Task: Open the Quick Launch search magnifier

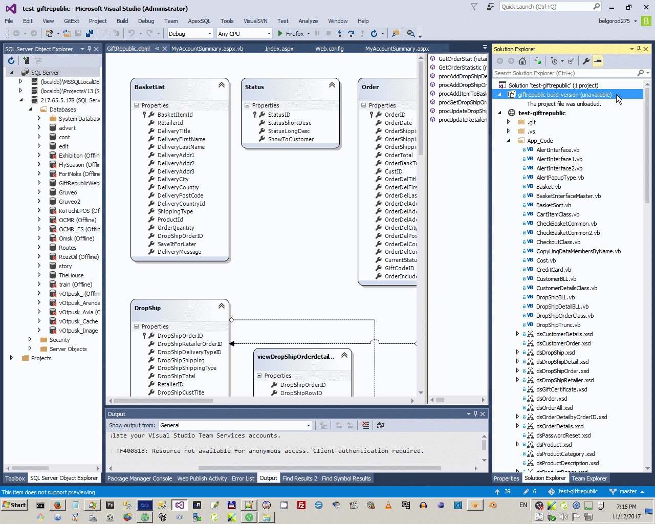Action: tap(597, 7)
